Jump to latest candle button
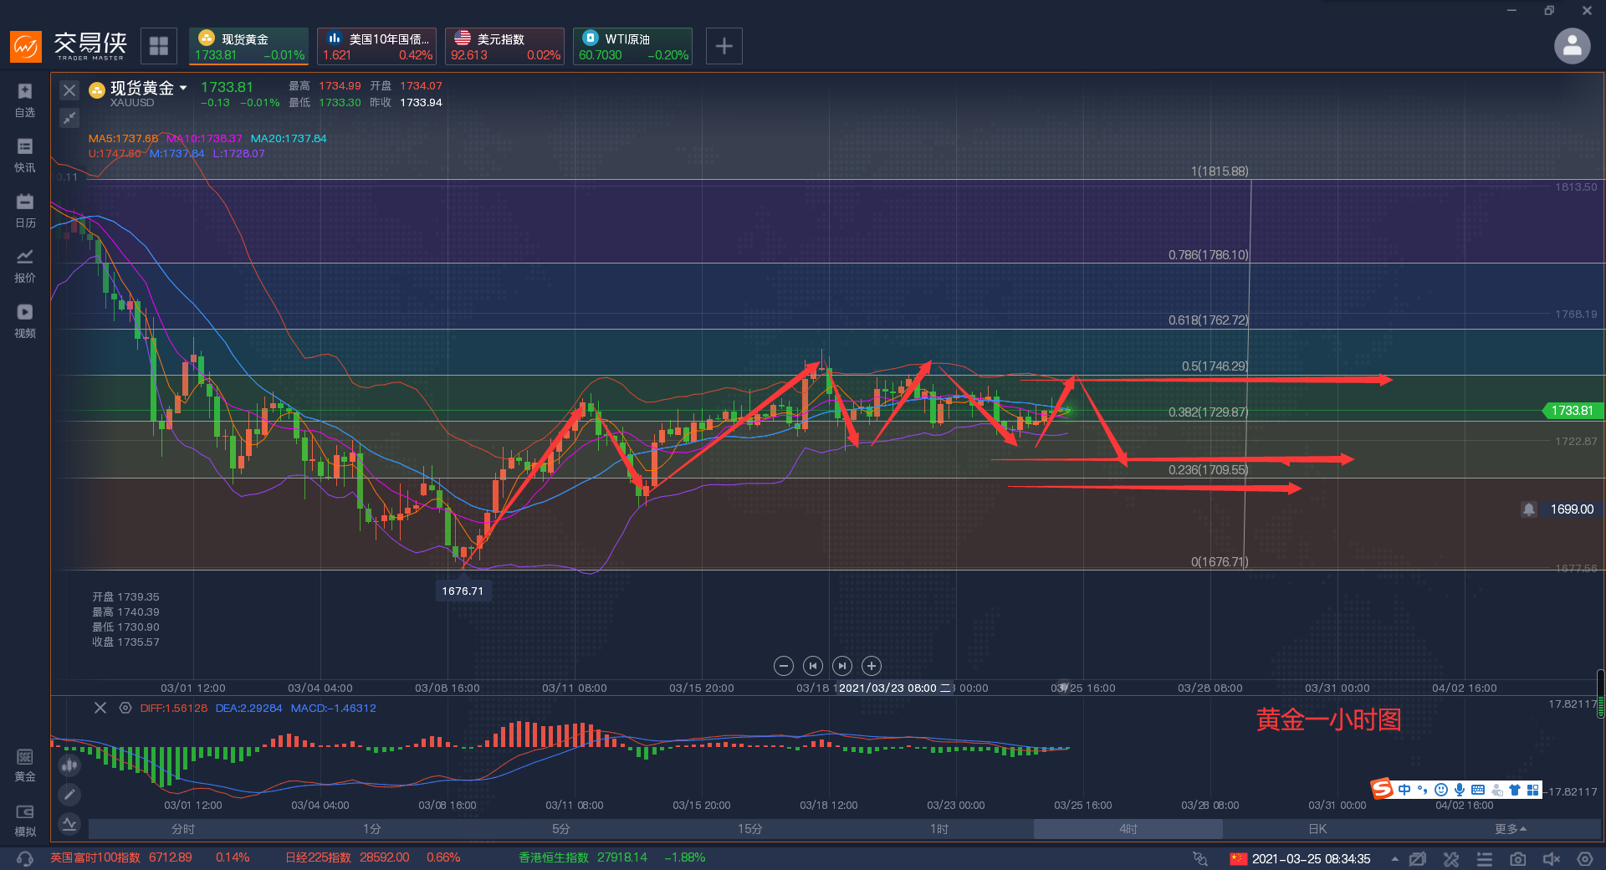The height and width of the screenshot is (870, 1606). 842,666
